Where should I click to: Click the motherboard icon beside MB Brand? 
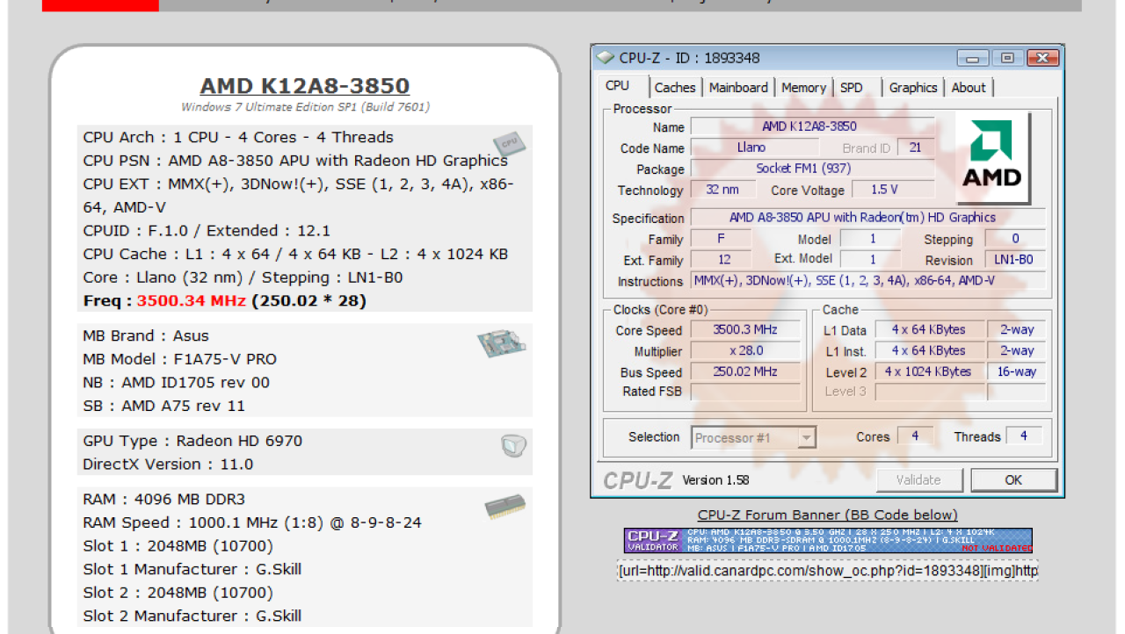point(504,343)
